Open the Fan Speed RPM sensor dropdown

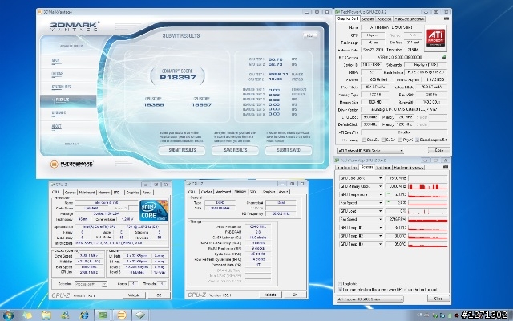[380, 219]
